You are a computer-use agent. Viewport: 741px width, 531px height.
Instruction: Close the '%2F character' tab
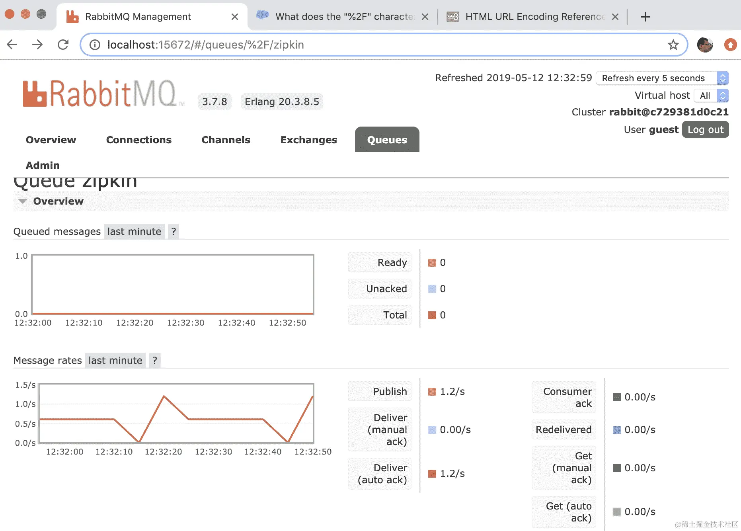(425, 17)
